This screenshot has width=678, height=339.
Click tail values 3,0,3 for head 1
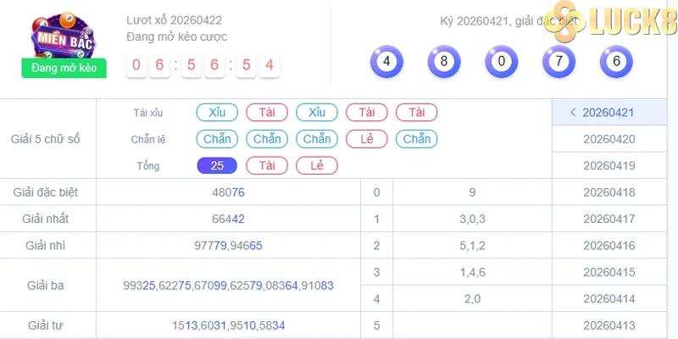472,219
